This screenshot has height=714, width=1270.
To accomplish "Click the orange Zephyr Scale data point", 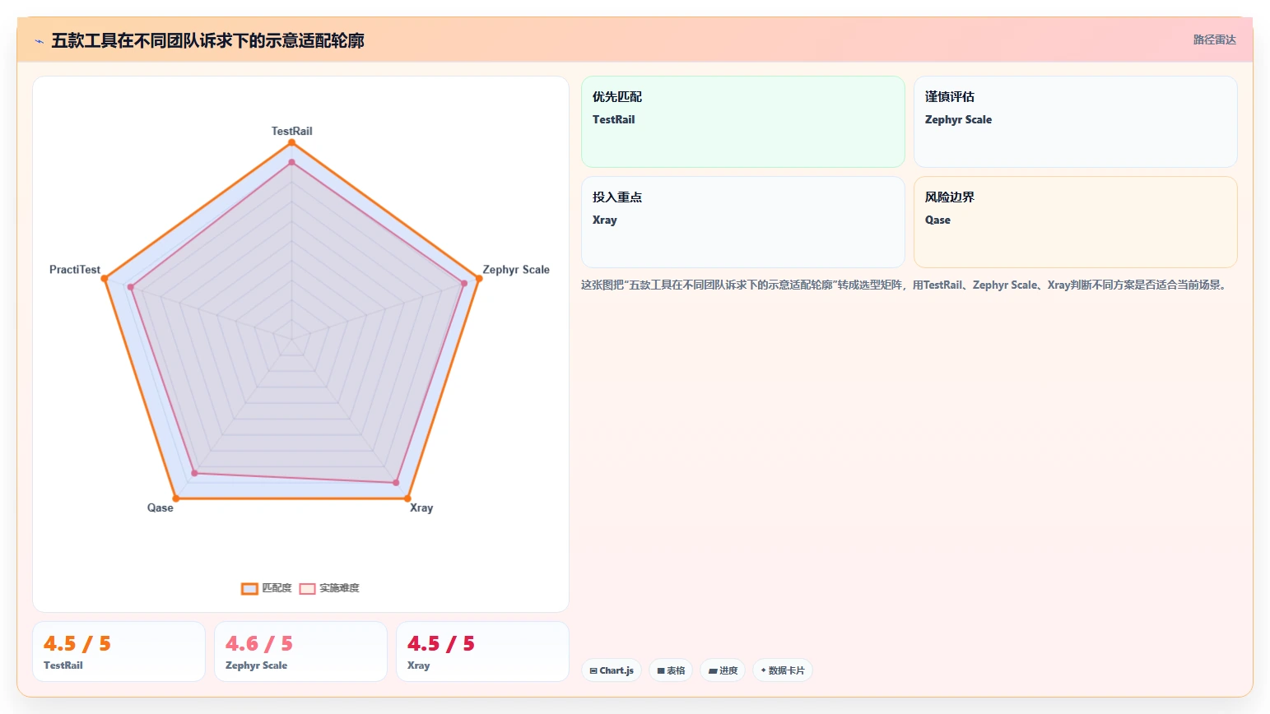I will (x=479, y=279).
